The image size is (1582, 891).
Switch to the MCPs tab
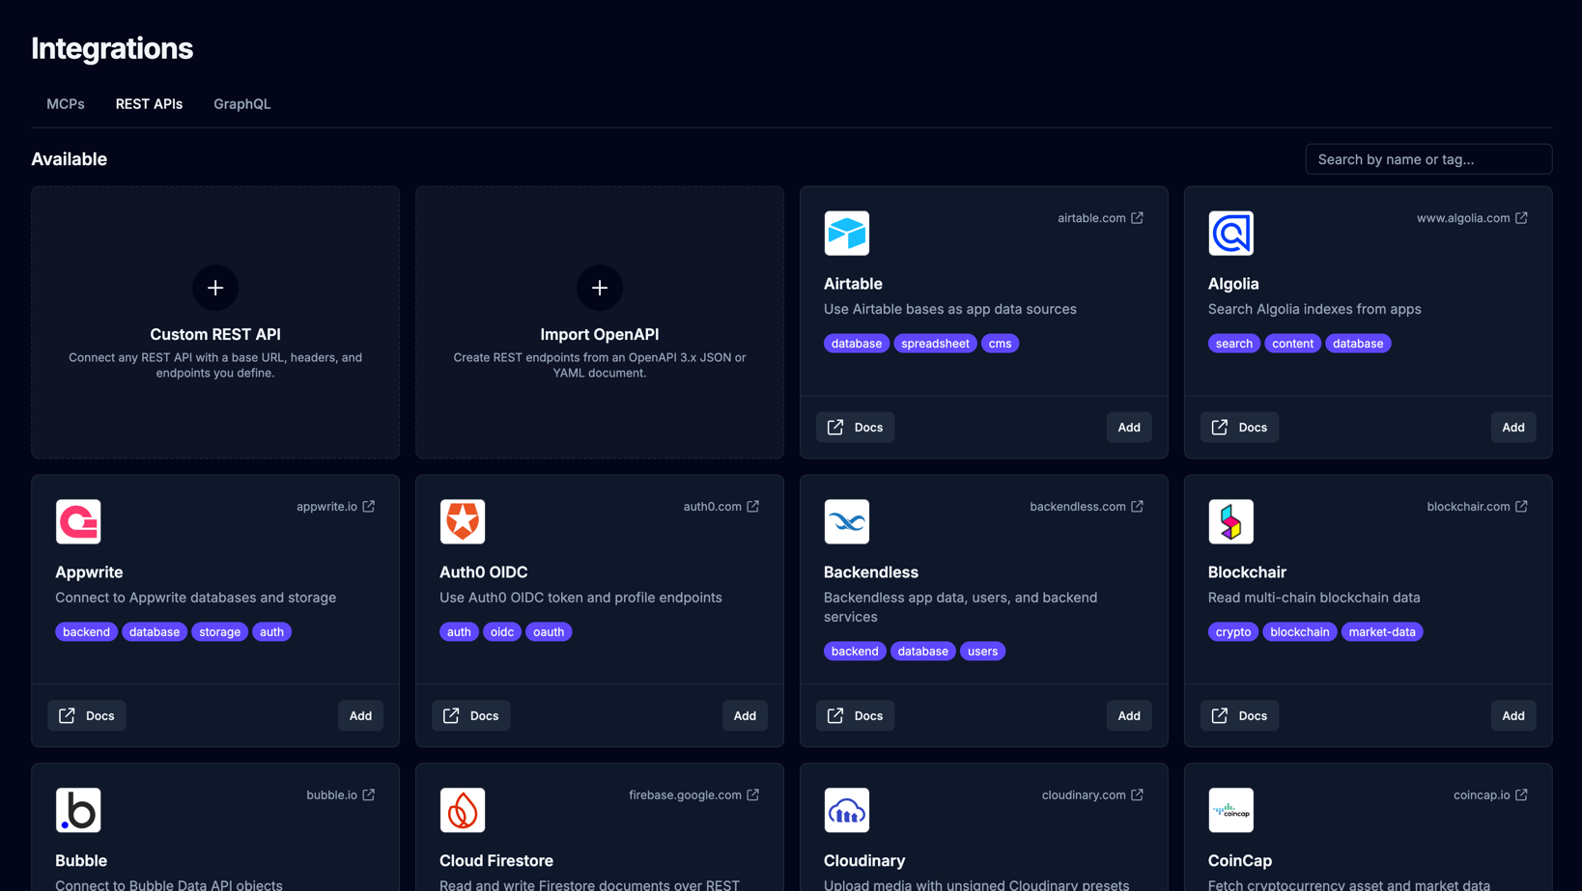coord(66,104)
